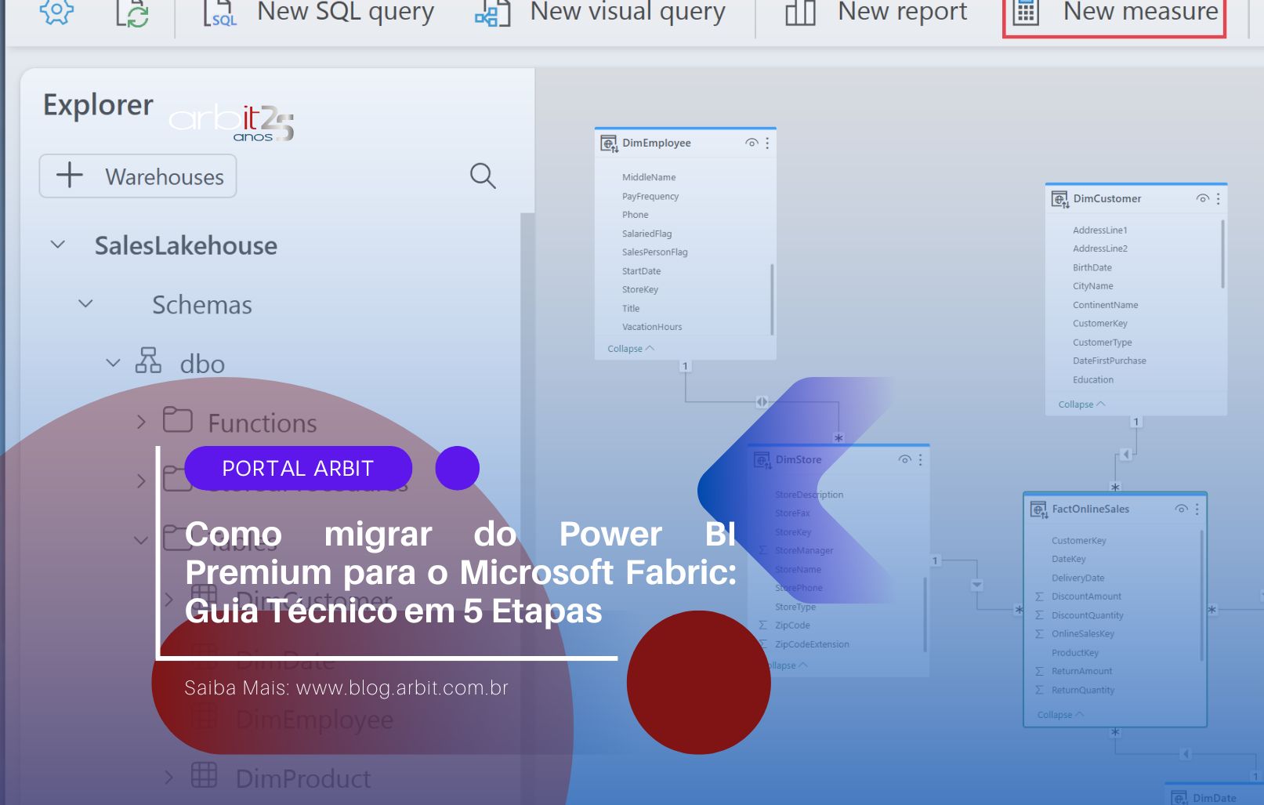Screen dimensions: 1264x805
Task: Click the bar chart report icon
Action: click(x=800, y=13)
